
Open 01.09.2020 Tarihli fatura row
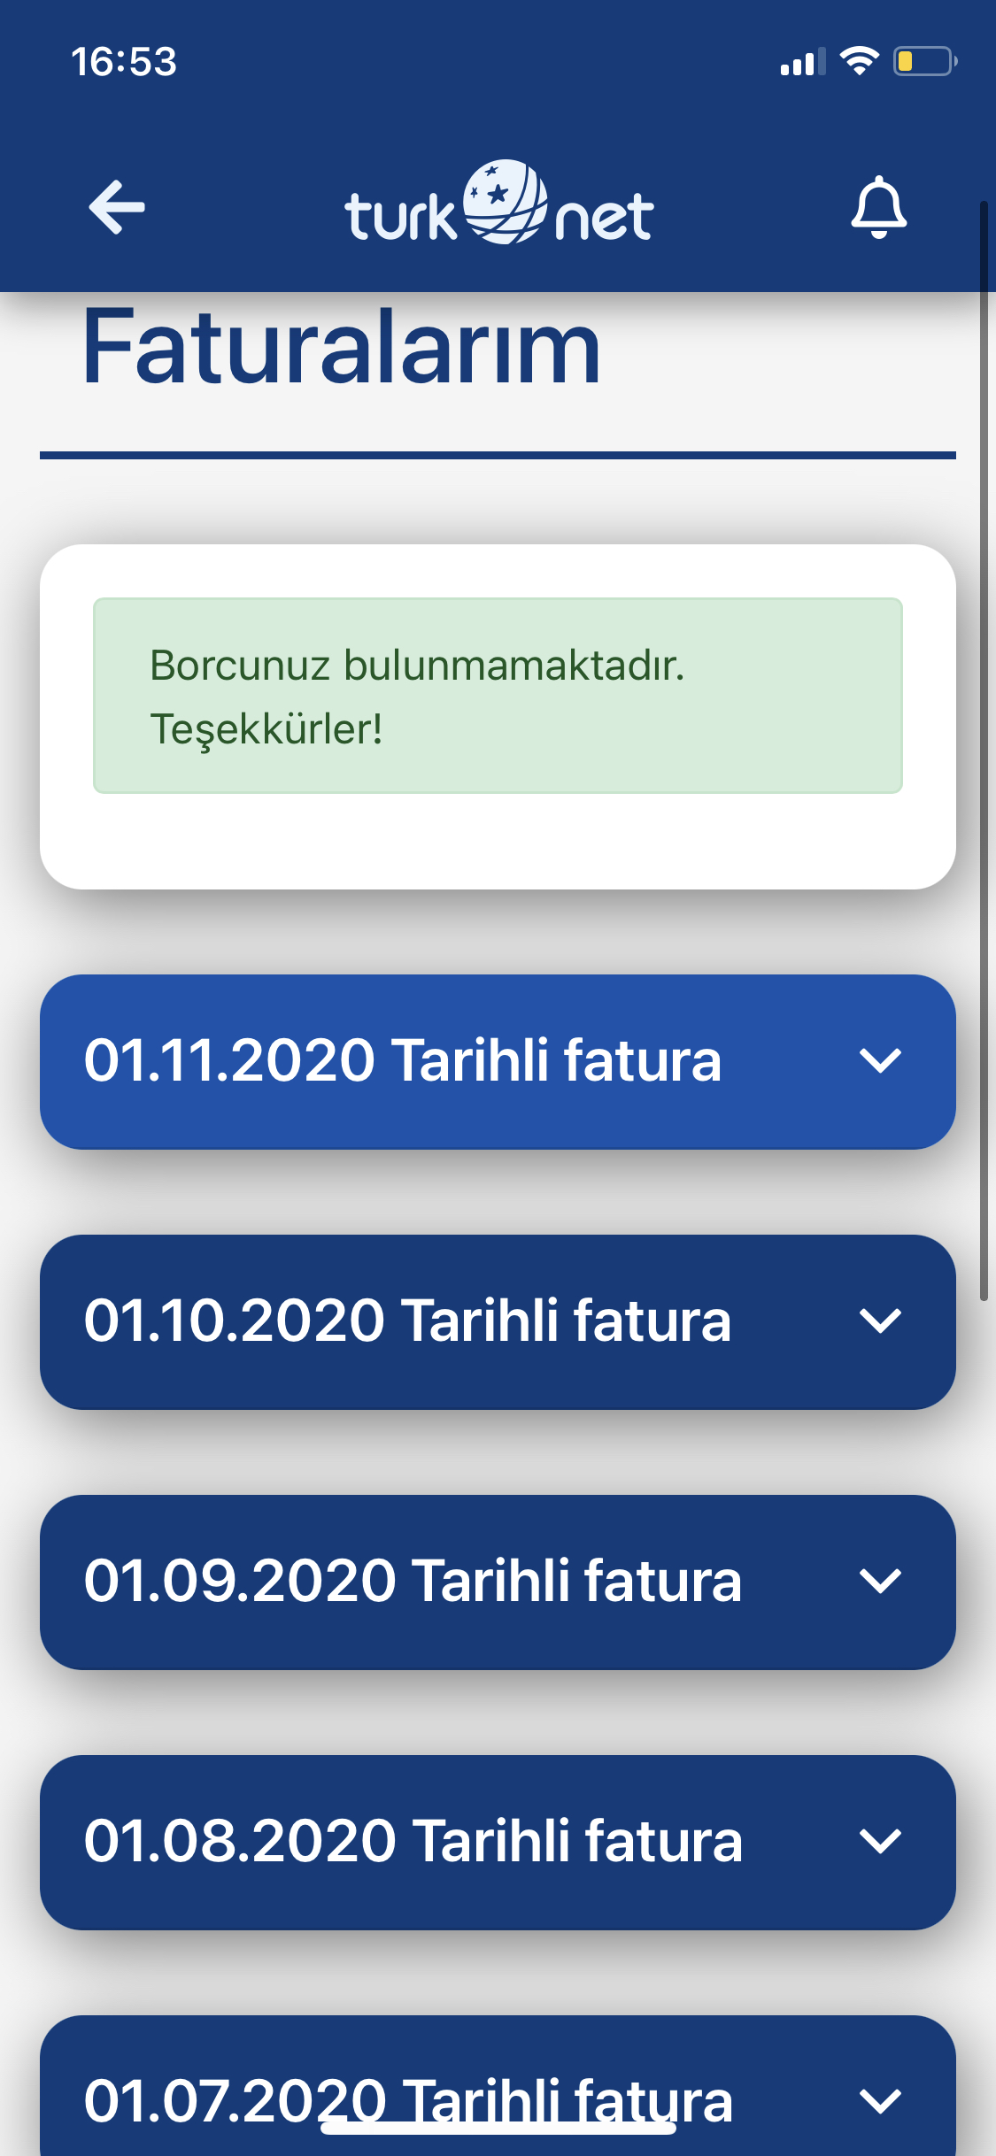click(x=498, y=1582)
